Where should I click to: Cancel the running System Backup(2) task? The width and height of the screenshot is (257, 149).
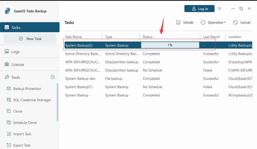click(241, 22)
